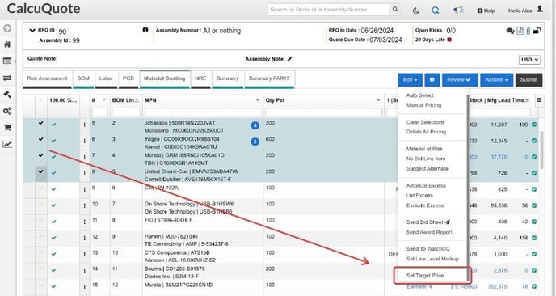Collapse RFQ details with the chevron by RFQ ID
Screen dimensions: 556x296
coord(32,31)
